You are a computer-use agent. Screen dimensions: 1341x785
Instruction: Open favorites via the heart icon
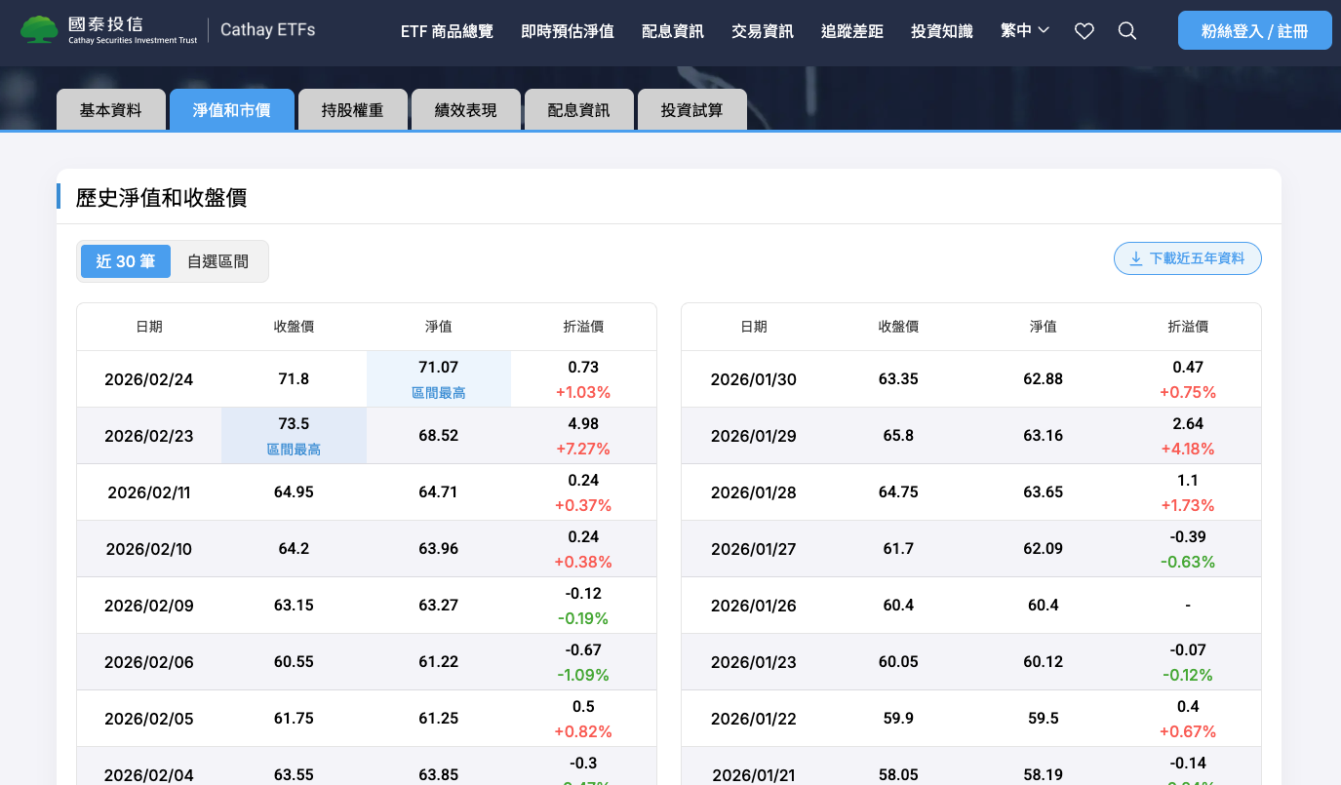pyautogui.click(x=1084, y=31)
